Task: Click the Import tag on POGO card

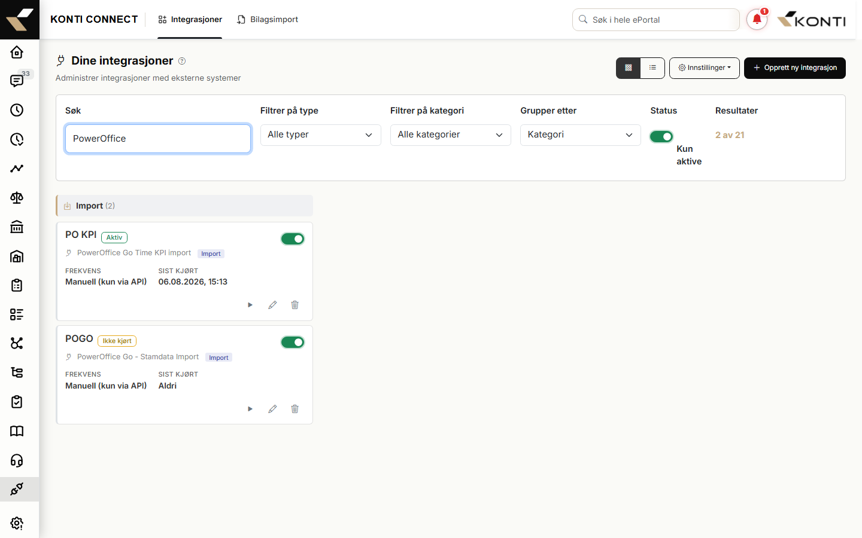Action: pyautogui.click(x=218, y=357)
